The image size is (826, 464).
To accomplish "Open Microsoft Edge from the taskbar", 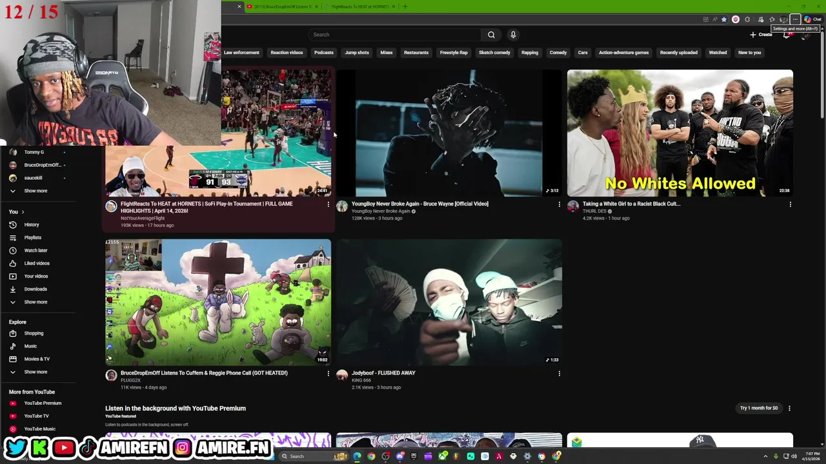I will 357,456.
